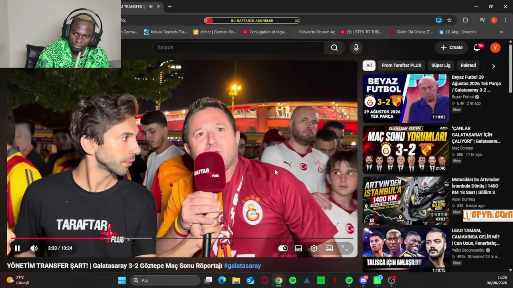Click the 3:33 / 13:24 time display
This screenshot has height=288, width=513.
click(60, 248)
